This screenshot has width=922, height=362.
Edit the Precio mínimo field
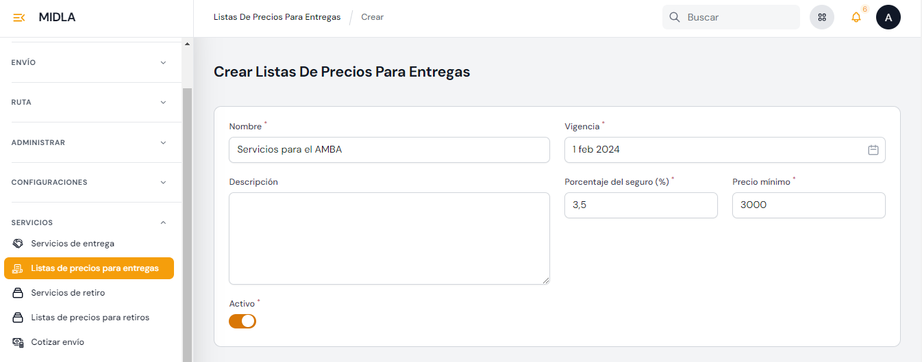click(809, 205)
